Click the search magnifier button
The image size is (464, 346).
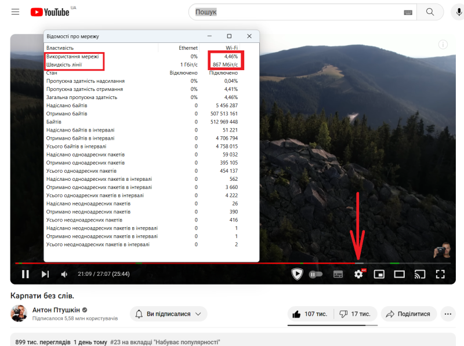430,12
